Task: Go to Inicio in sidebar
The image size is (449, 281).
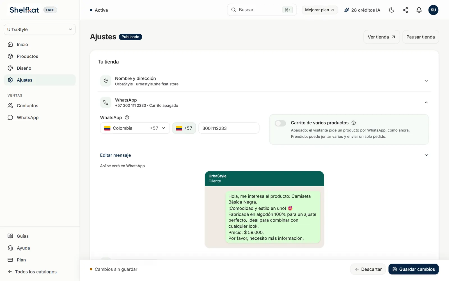Action: [40, 44]
